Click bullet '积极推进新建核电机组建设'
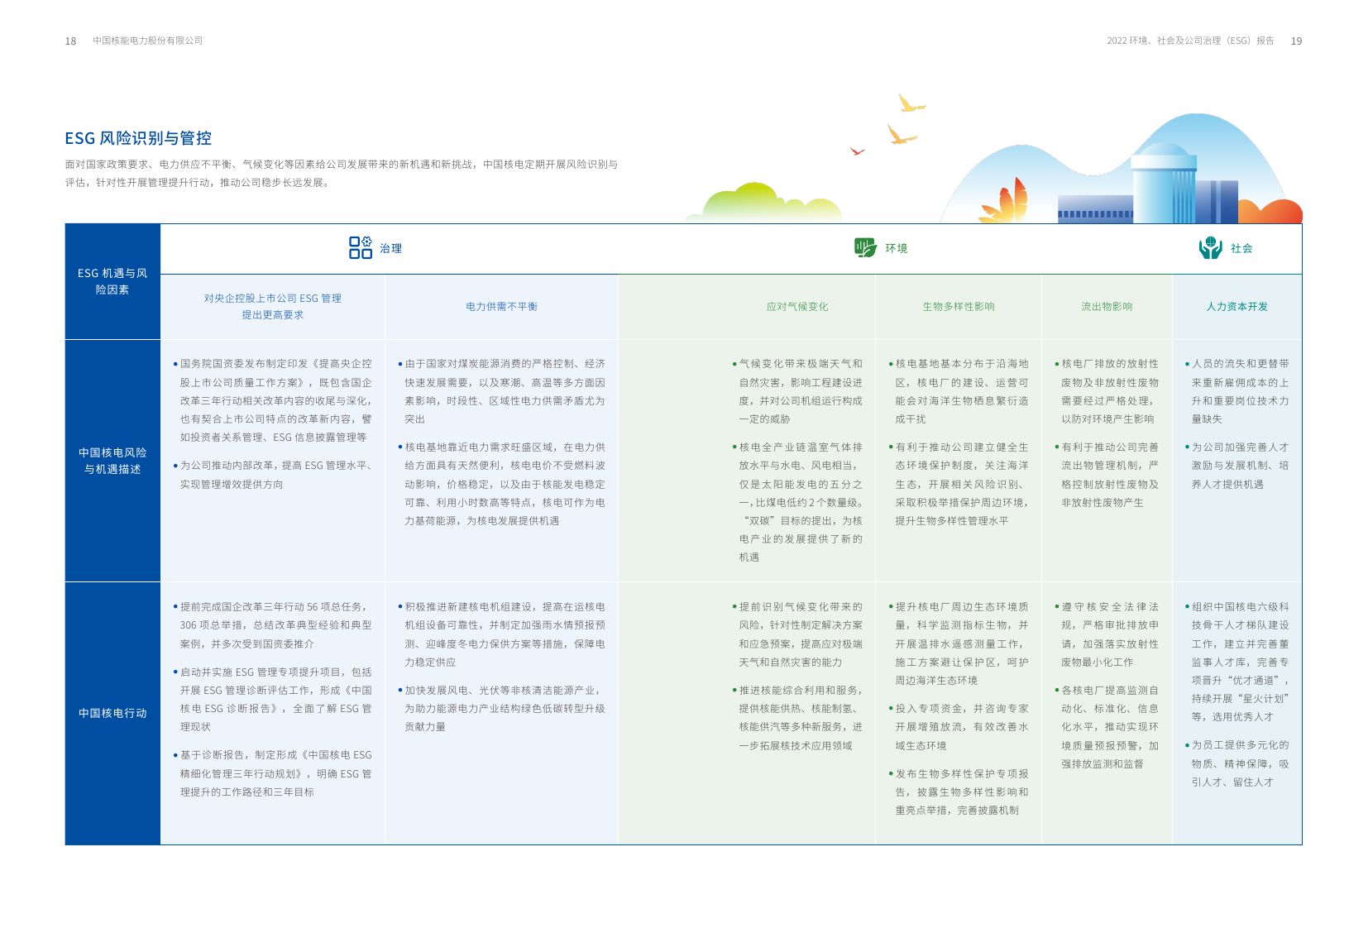The height and width of the screenshot is (928, 1368). [x=501, y=634]
